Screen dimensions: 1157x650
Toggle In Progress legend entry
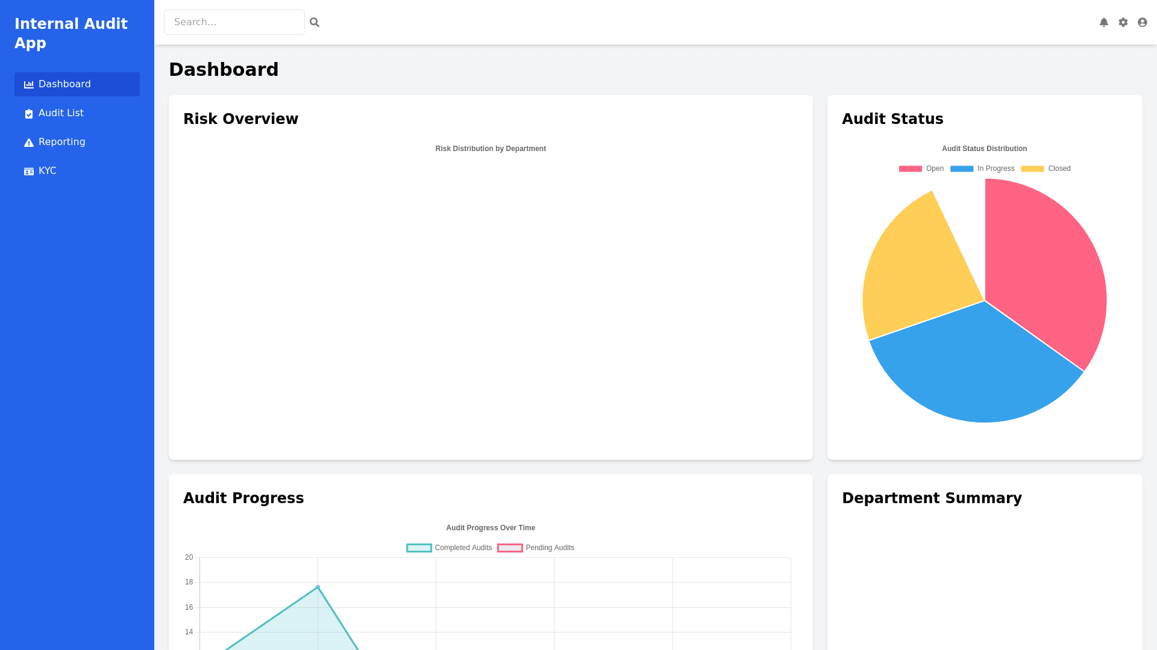click(x=982, y=169)
